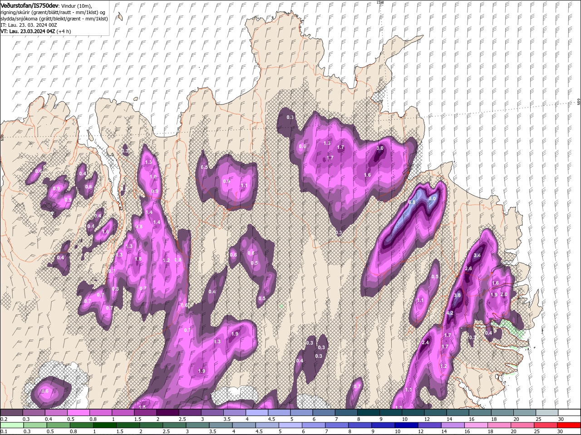Viewport: 581px width, 435px height.
Task: Click the bright pink 0.5 swatch in purple legend
Action: click(78, 412)
